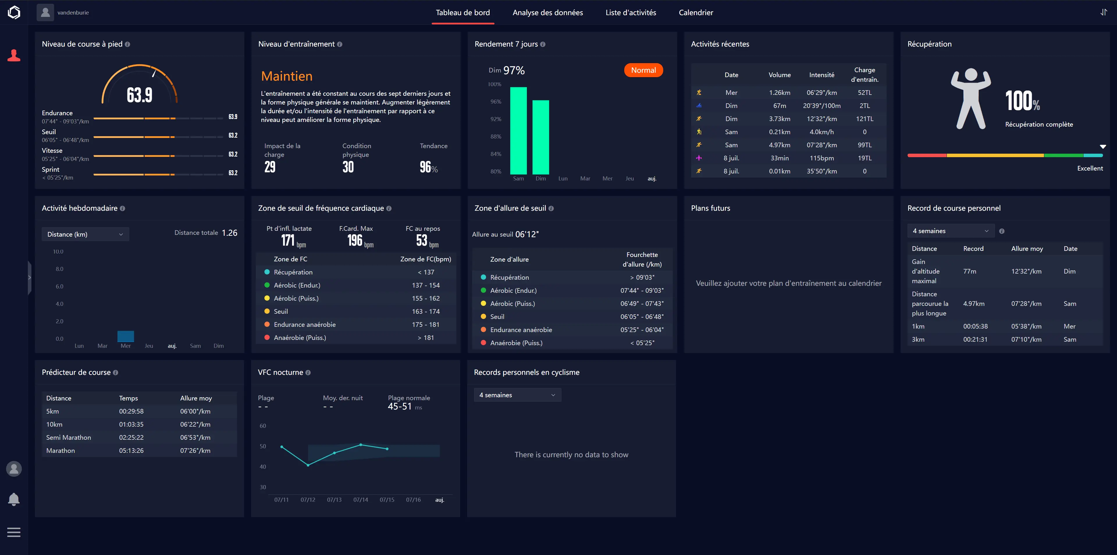Open the red athlete profile sidebar icon
The image size is (1117, 555).
point(14,56)
